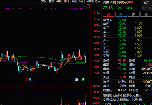The height and width of the screenshot is (105, 152).
Task: Go back with the 返回 button
Action: point(97,1)
